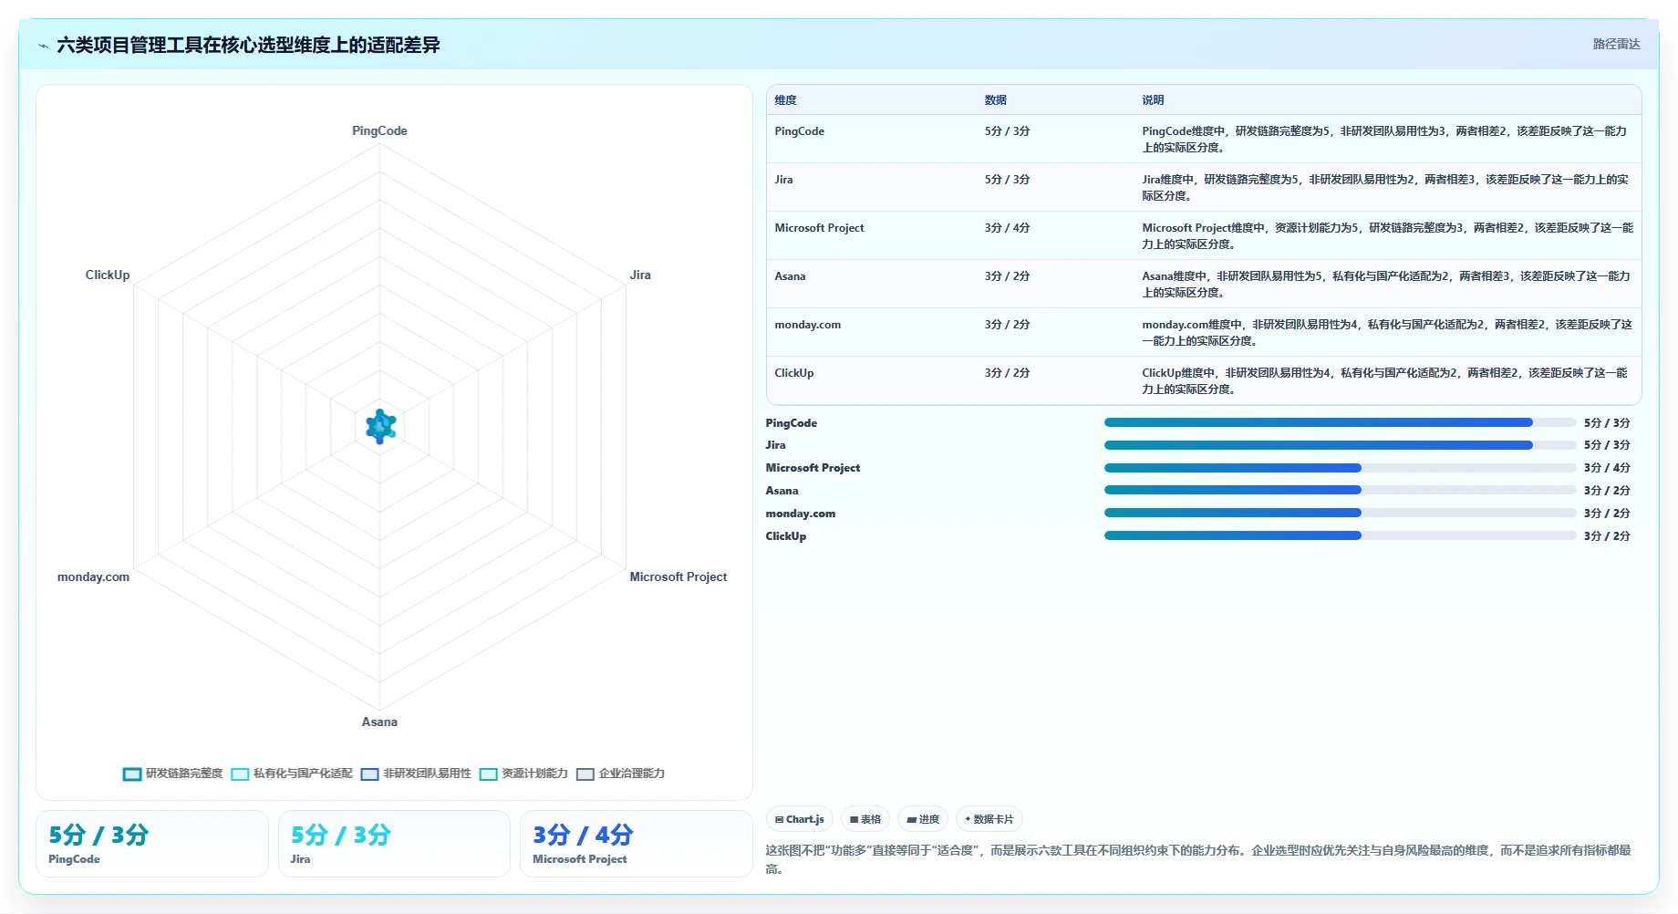Click the Microsoft Project progress bar
Viewport: 1678px width, 914px height.
(x=1340, y=468)
